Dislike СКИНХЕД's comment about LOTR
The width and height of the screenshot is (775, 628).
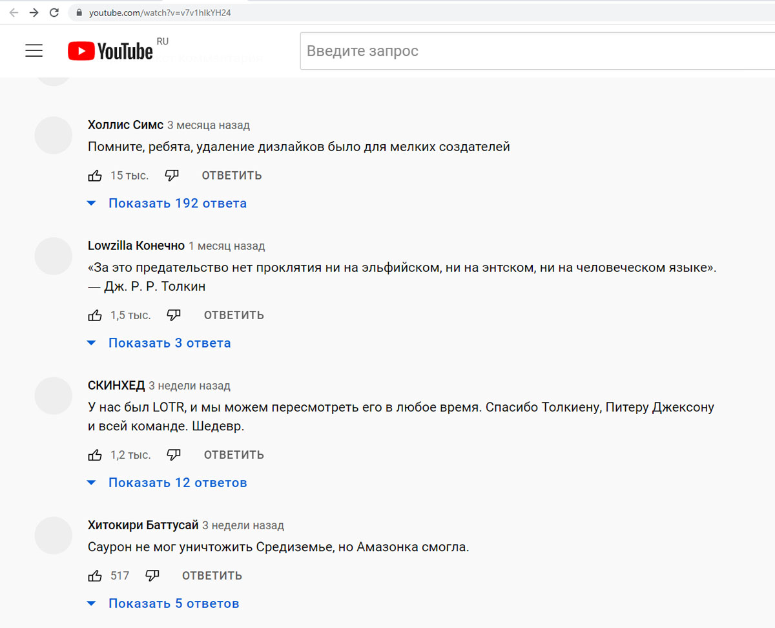coord(174,455)
